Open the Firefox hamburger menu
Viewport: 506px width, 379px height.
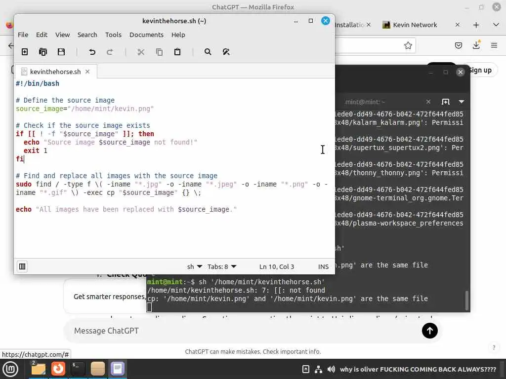point(494,45)
